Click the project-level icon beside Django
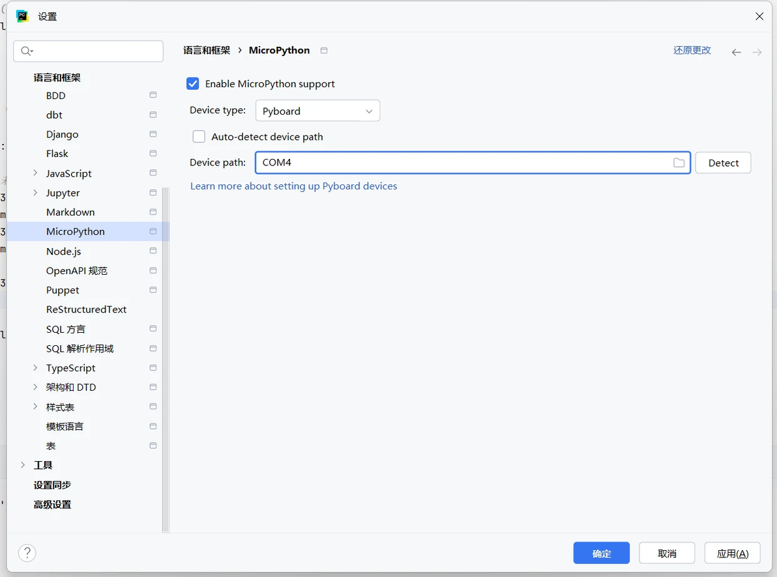The width and height of the screenshot is (777, 577). pyautogui.click(x=153, y=134)
